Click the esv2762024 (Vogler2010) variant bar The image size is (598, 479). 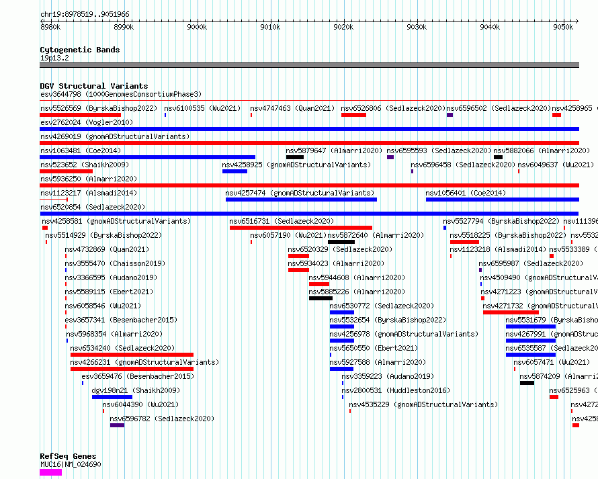click(309, 129)
